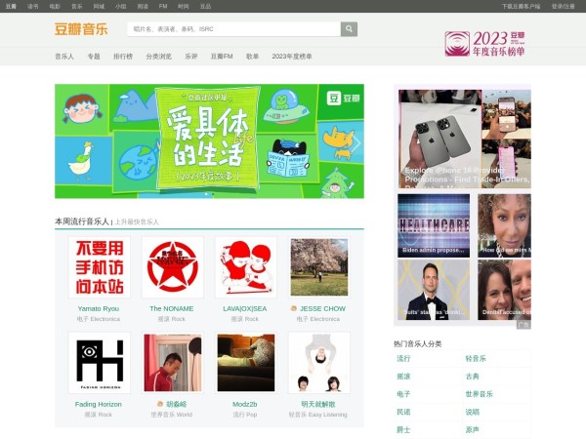Open the Douban Music logo homepage
This screenshot has height=439, width=586.
tap(81, 29)
